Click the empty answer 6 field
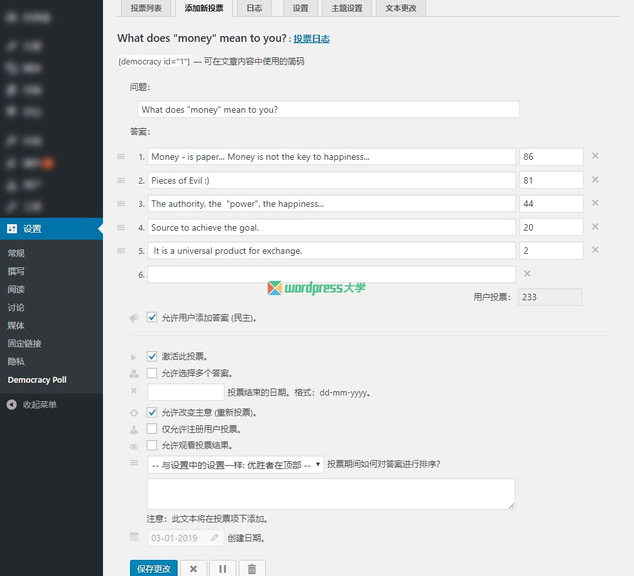Viewport: 634px width, 576px height. (331, 274)
